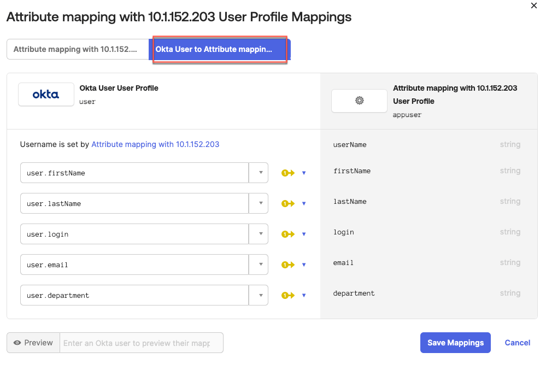Click the login target attribute label

tap(343, 232)
